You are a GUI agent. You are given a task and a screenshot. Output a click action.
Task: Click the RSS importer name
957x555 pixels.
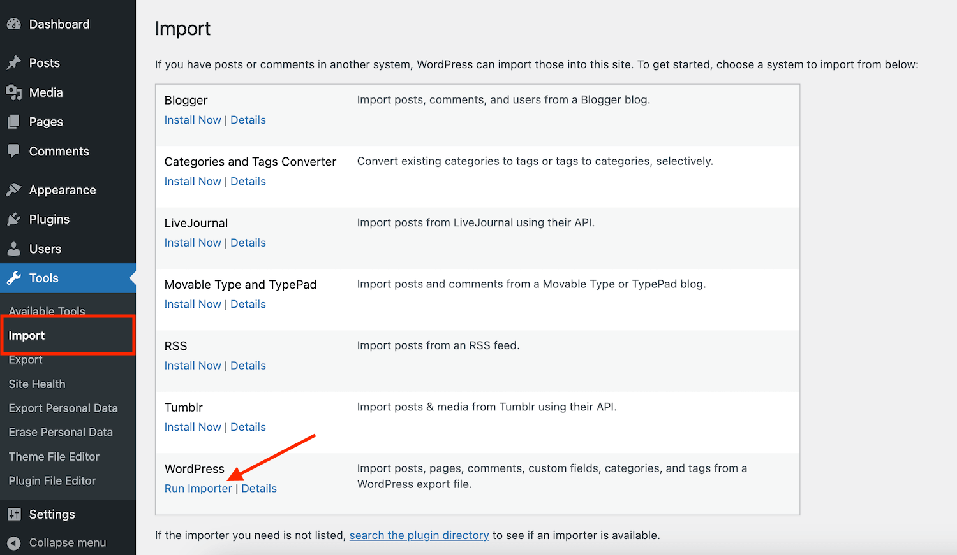pyautogui.click(x=175, y=346)
